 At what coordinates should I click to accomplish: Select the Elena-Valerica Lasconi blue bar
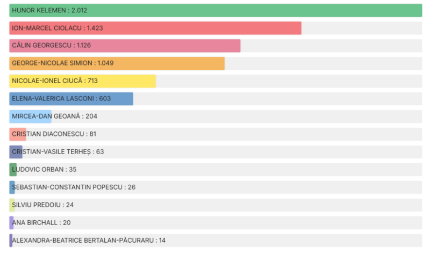[x=71, y=99]
